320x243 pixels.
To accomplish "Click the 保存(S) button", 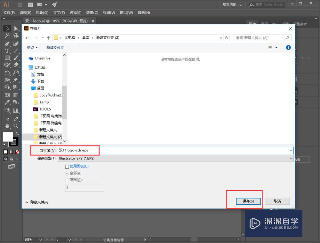I will click(x=248, y=201).
